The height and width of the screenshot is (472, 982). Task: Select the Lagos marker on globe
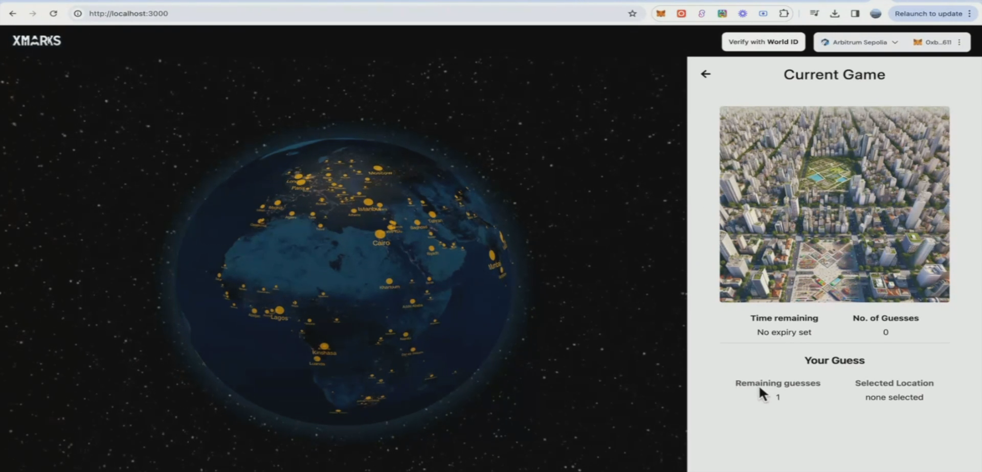[x=279, y=310]
